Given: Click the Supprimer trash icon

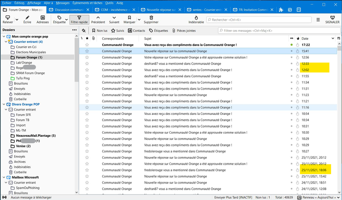Looking at the screenshot, I should (x=151, y=18).
